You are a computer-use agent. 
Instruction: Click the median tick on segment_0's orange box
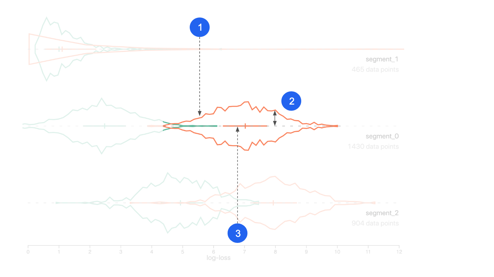click(245, 126)
